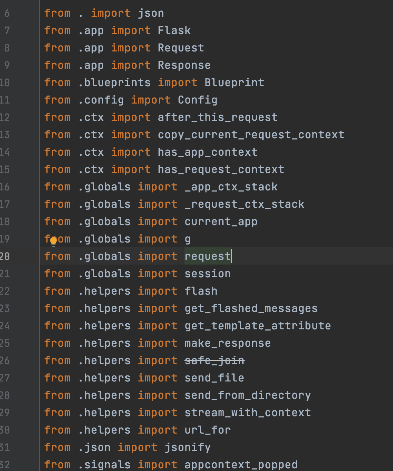Click line number 26 in gutter

tap(5, 360)
